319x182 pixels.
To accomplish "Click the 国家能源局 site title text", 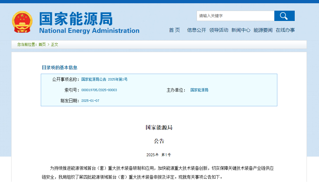I will click(76, 19).
